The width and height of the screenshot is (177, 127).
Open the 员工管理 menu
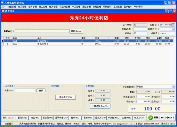point(43,7)
